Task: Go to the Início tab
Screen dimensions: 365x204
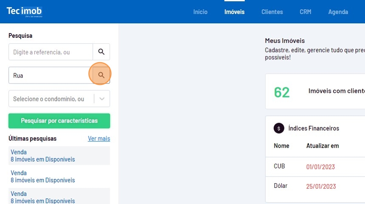Action: (200, 12)
